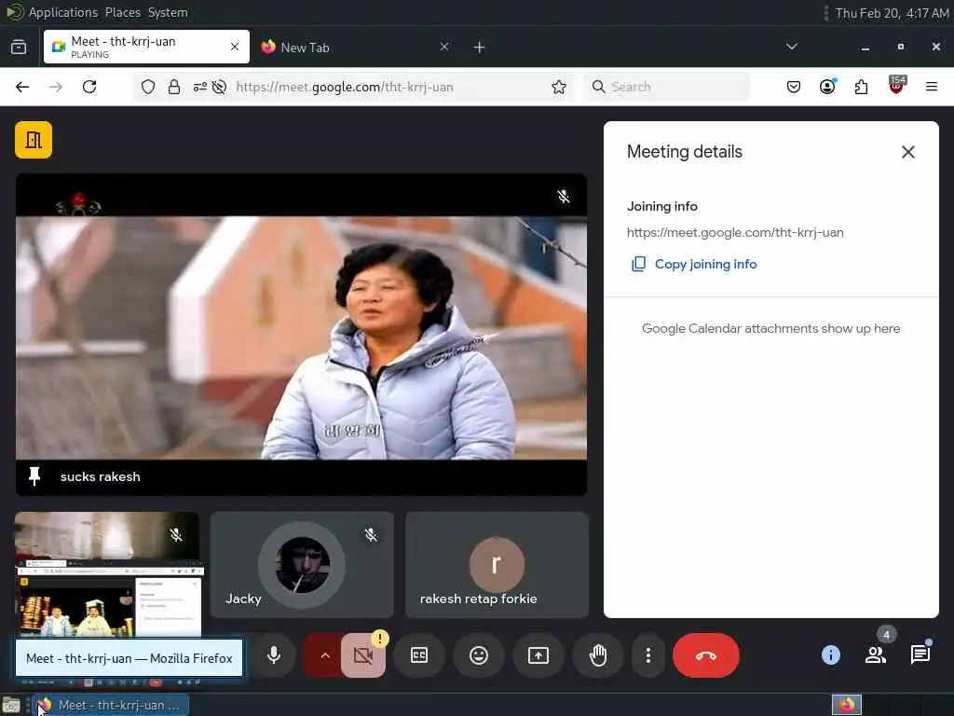Open uBlock Origin extension icon
Viewport: 954px width, 716px height.
click(x=896, y=86)
